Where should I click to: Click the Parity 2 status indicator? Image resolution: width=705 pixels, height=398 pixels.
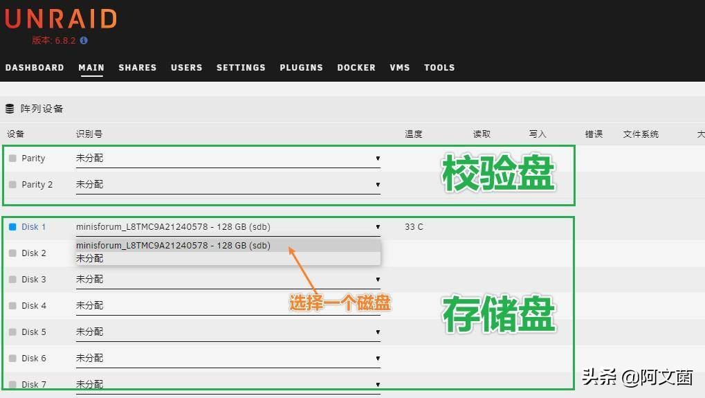point(12,184)
